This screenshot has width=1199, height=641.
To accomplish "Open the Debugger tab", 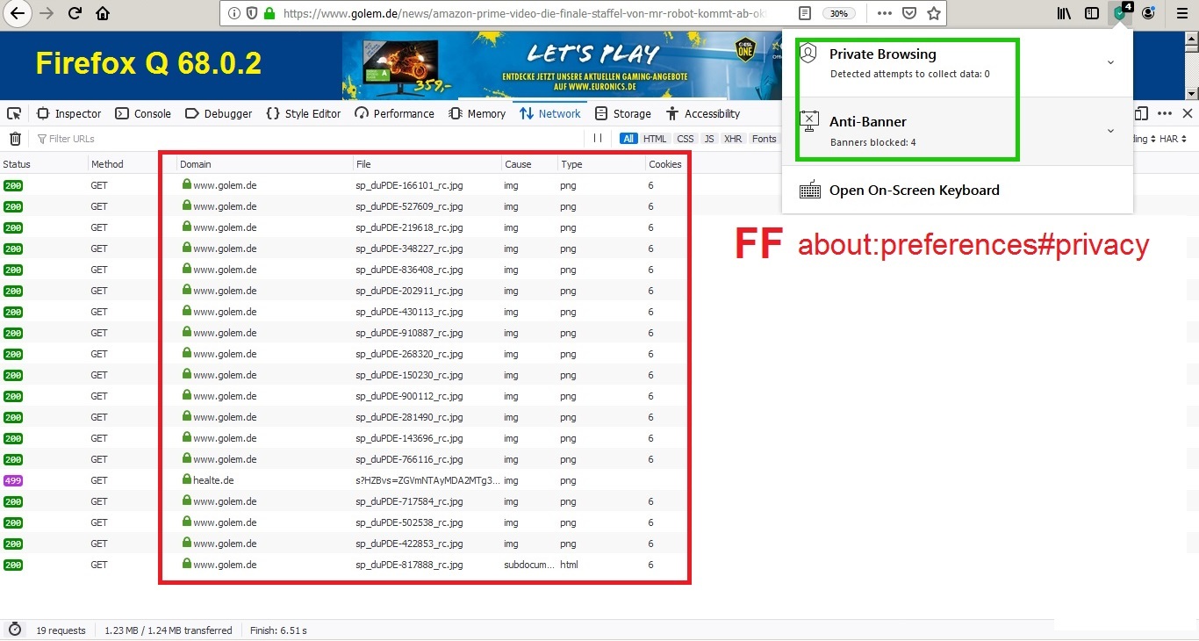I will [x=219, y=113].
